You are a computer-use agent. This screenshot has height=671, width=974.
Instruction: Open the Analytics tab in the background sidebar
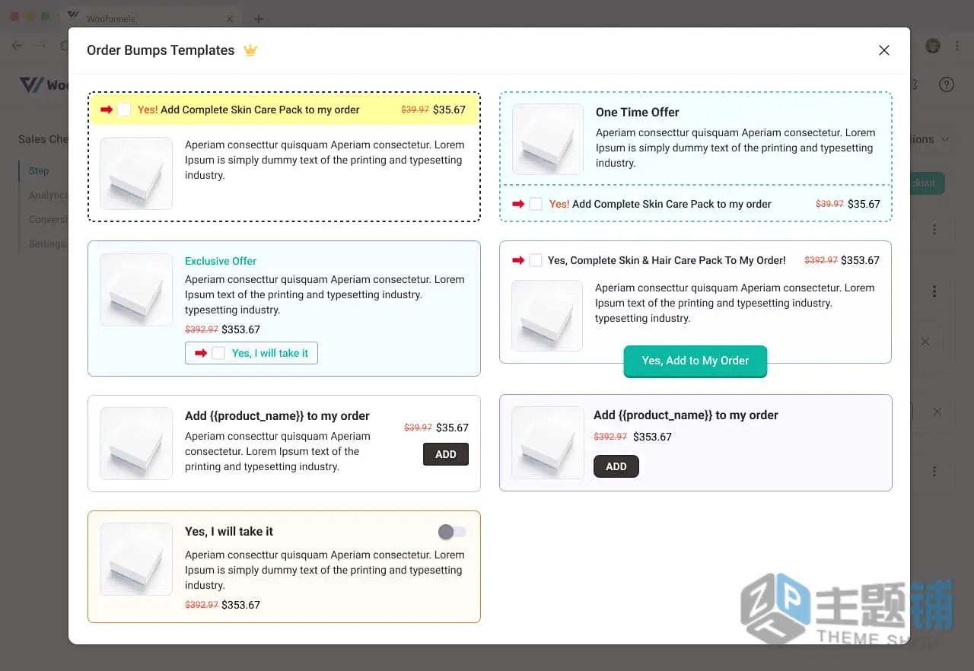[x=48, y=196]
